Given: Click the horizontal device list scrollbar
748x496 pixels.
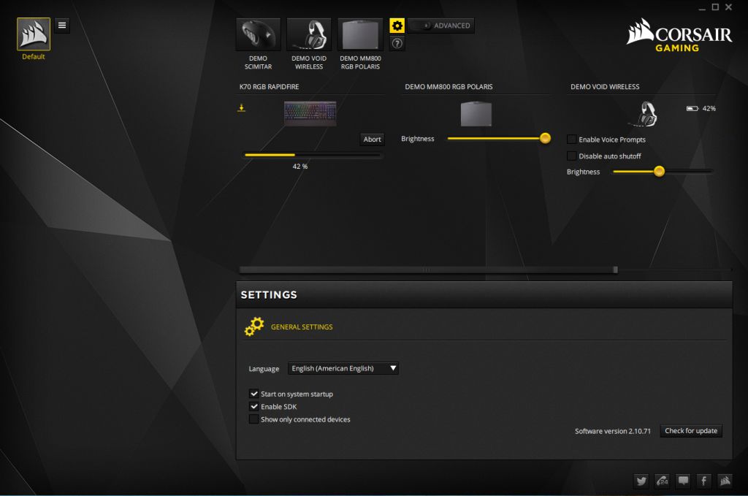Looking at the screenshot, I should point(428,270).
